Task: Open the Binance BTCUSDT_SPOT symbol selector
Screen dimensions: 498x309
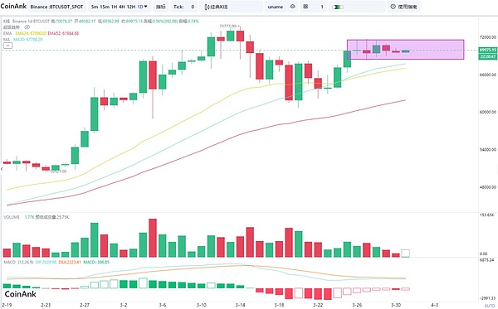Action: (x=56, y=7)
